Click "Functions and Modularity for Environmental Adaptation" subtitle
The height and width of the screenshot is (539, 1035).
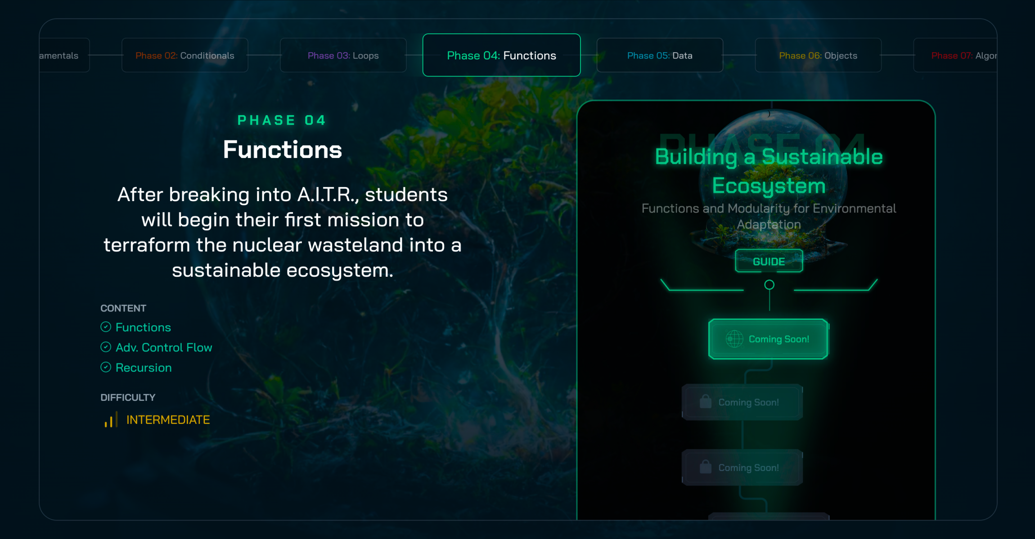coord(769,216)
